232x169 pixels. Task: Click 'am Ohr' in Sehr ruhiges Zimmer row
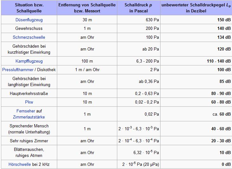[87, 141]
